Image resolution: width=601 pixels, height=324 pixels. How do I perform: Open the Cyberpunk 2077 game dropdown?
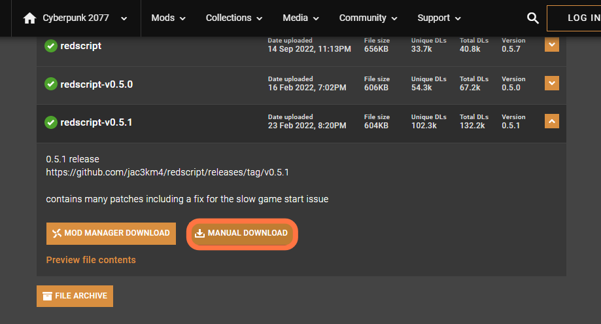(x=124, y=18)
